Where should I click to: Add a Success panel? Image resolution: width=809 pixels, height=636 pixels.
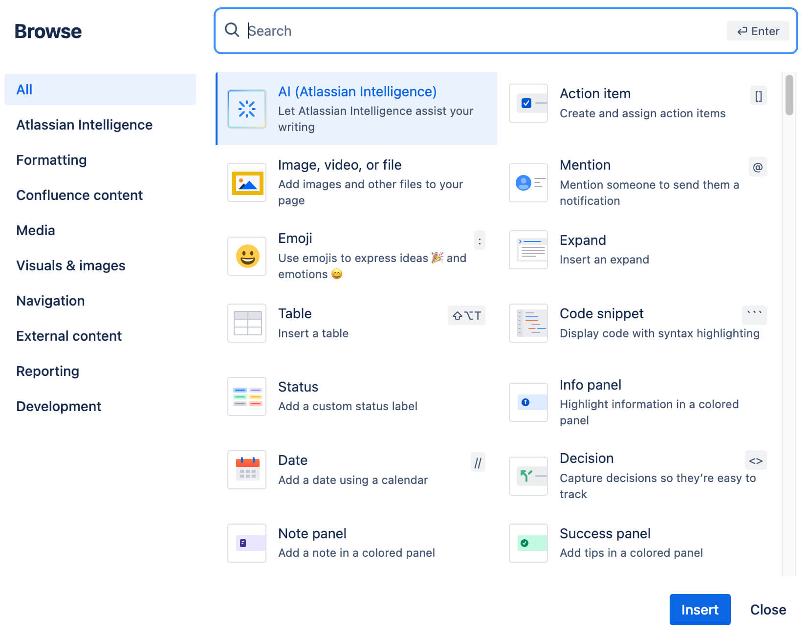(631, 543)
